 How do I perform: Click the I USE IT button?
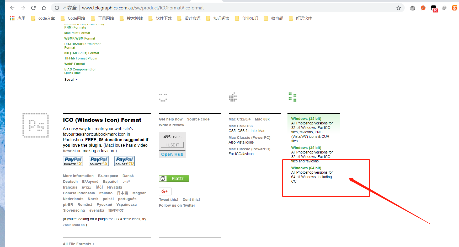coord(172,145)
